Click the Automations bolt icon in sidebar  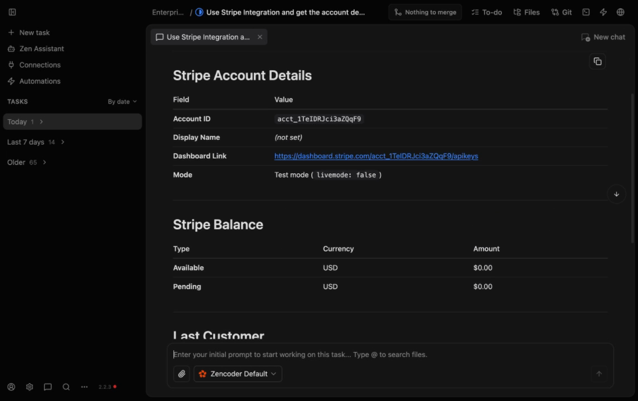pyautogui.click(x=11, y=81)
